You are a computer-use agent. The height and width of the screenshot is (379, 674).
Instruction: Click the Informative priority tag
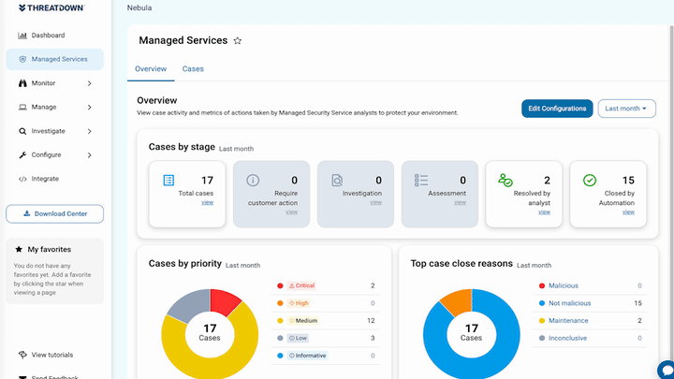(307, 356)
